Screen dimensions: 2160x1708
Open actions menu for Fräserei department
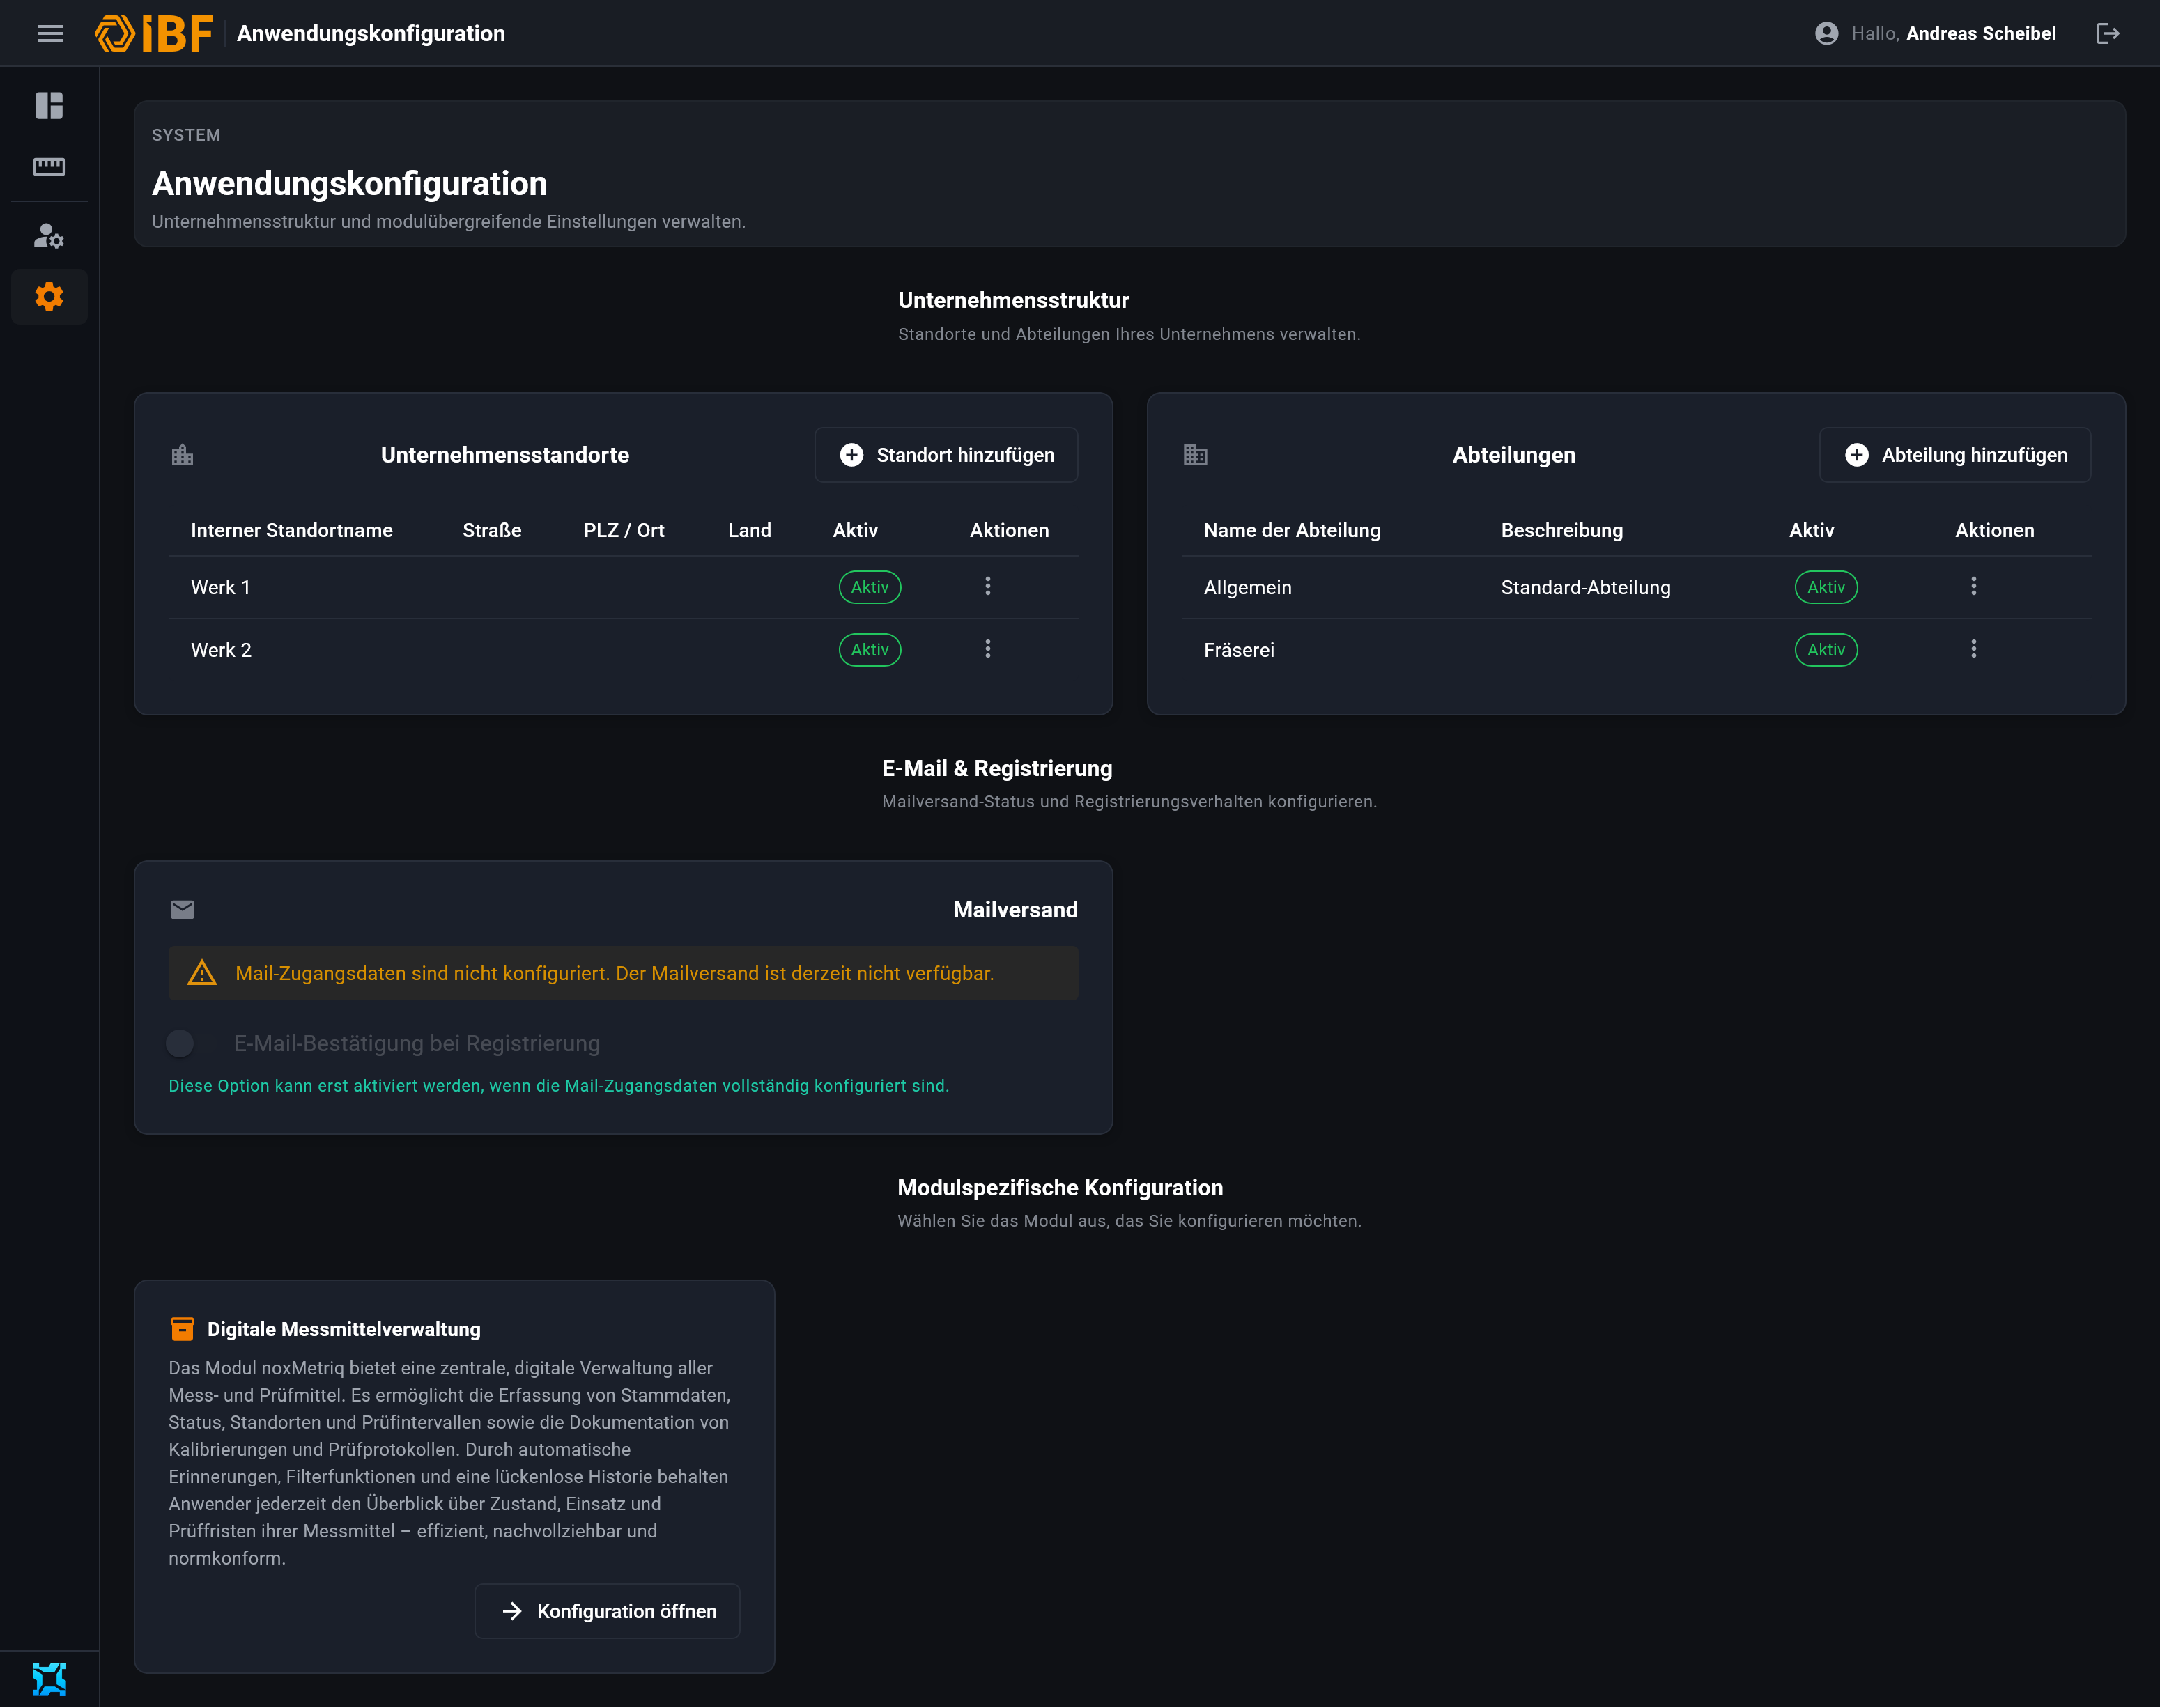[x=1973, y=649]
